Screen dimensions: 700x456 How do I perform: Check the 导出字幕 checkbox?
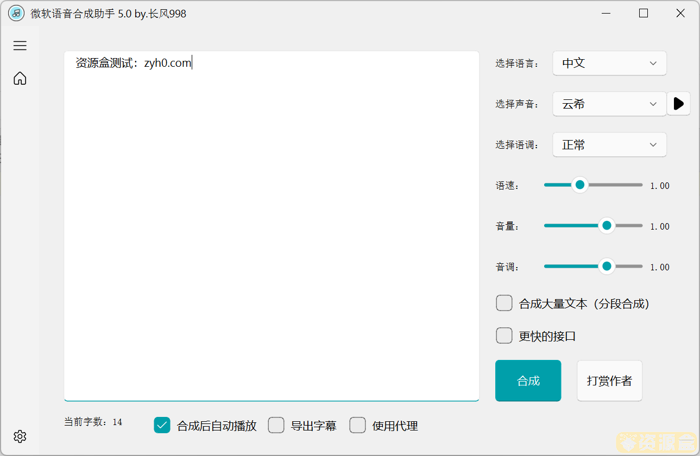276,426
